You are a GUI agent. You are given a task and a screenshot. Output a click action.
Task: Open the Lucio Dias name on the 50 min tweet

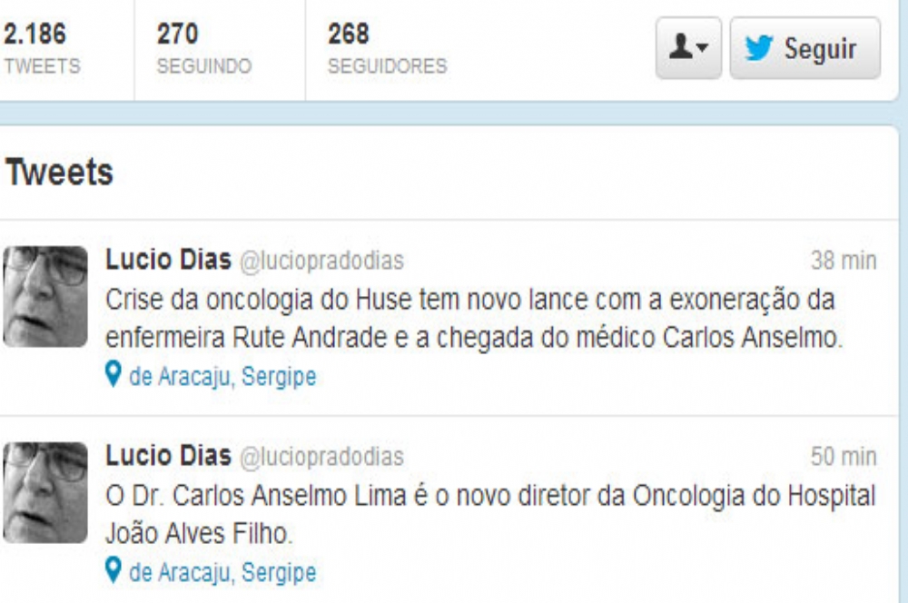pyautogui.click(x=169, y=455)
